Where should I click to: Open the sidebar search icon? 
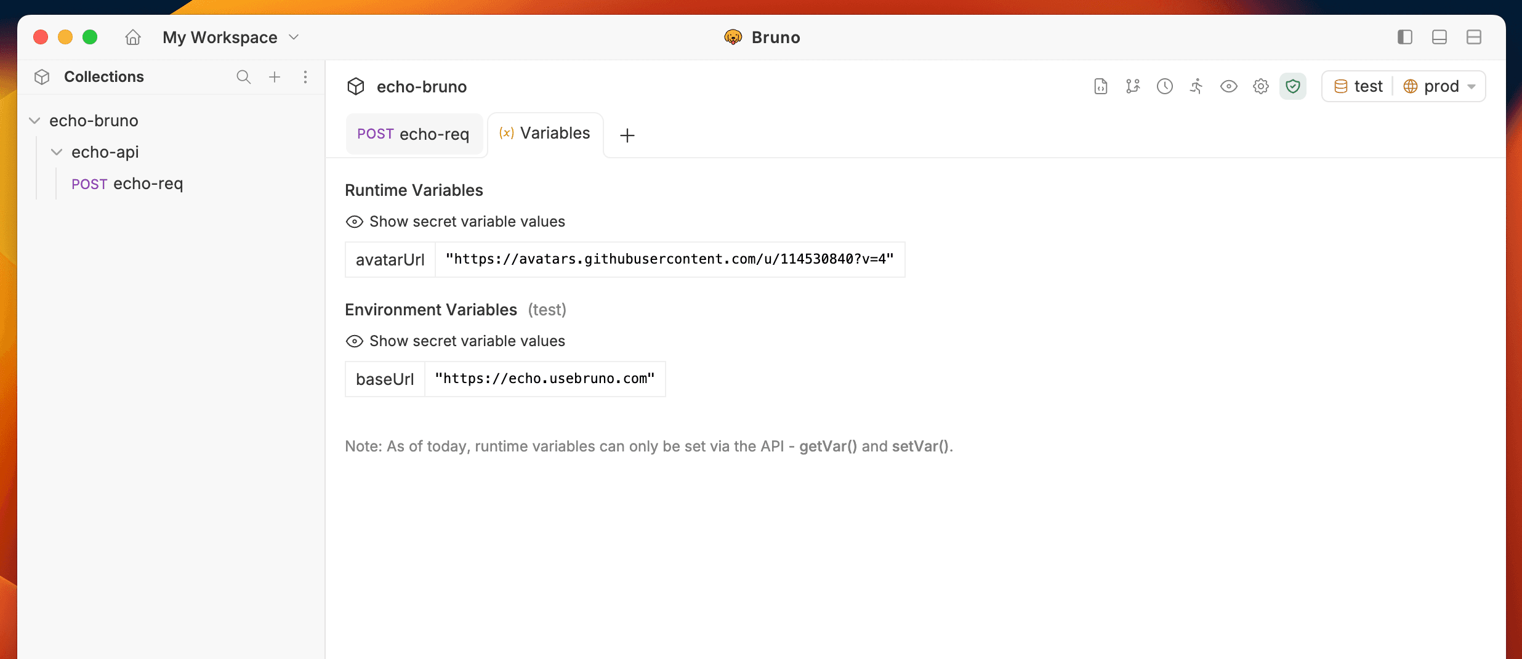(x=244, y=77)
